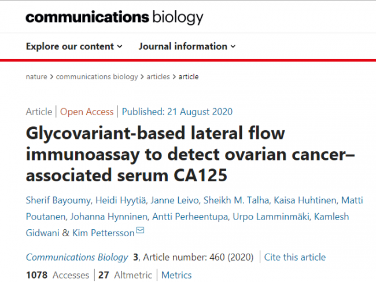This screenshot has width=376, height=282.
Task: Open author Kaisa Huhtinen's details
Action: pos(305,200)
